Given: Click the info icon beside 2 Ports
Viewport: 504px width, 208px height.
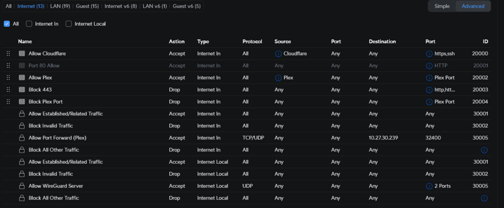Looking at the screenshot, I should pyautogui.click(x=429, y=186).
